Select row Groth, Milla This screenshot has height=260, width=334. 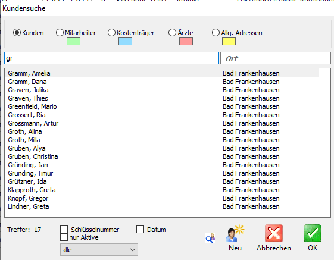point(163,140)
